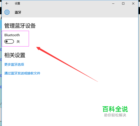Minimize the Settings window
Screen dimensions: 140x126
pyautogui.click(x=113, y=4)
